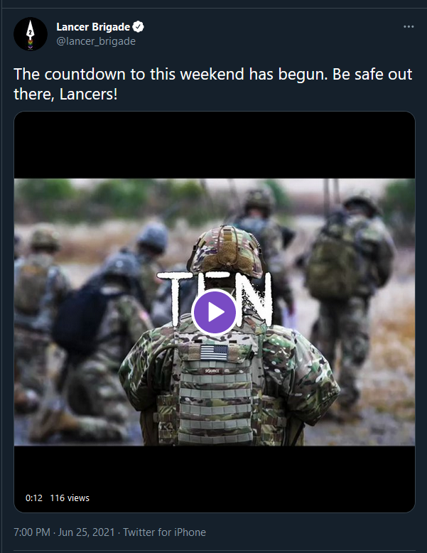Open the @lancer_brigade handle link
The width and height of the screenshot is (427, 553).
pyautogui.click(x=96, y=41)
